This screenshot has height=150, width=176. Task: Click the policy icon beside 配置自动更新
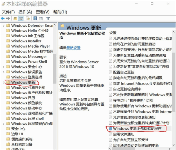pyautogui.click(x=110, y=72)
